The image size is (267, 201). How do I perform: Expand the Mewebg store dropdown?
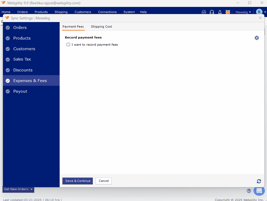click(243, 12)
